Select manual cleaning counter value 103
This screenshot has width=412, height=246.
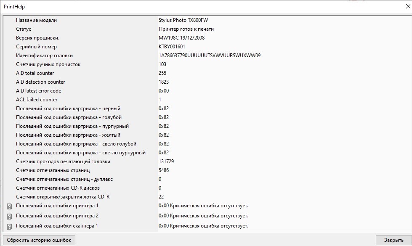[x=162, y=64]
